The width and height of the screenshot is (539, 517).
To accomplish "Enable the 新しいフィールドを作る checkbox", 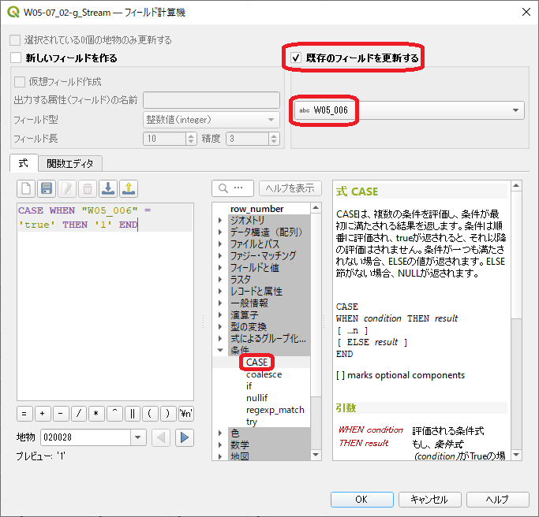I will pyautogui.click(x=17, y=58).
